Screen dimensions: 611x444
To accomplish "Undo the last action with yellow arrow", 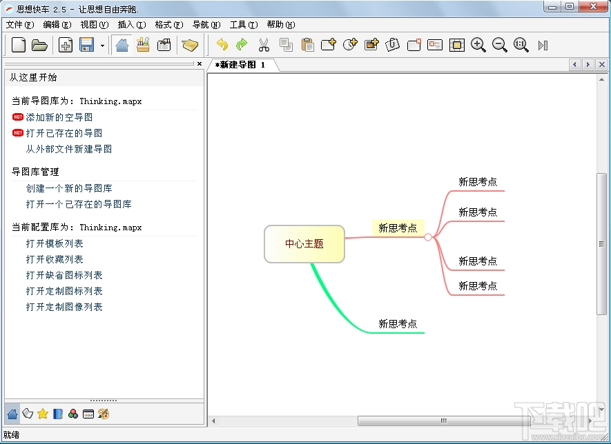I will [x=222, y=45].
